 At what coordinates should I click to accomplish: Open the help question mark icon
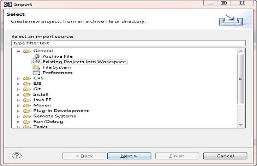click(17, 155)
